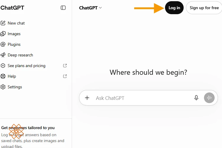Open external link icon beside plans and pricing
The width and height of the screenshot is (222, 148).
[x=65, y=66]
